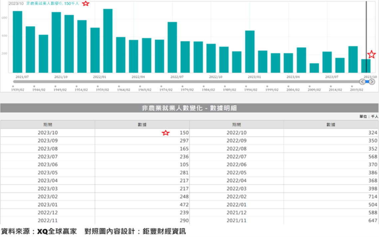Click the rightmost 數據 column header
379x237 pixels.
(331, 125)
